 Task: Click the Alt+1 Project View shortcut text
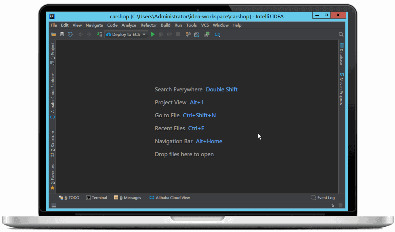[197, 103]
